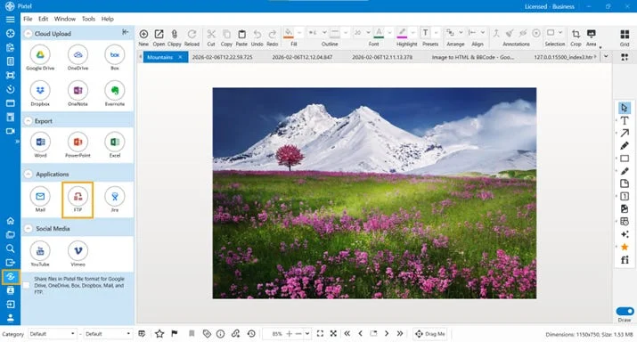Viewport: 637px width, 342px height.
Task: Share to Evernote
Action: (x=115, y=94)
